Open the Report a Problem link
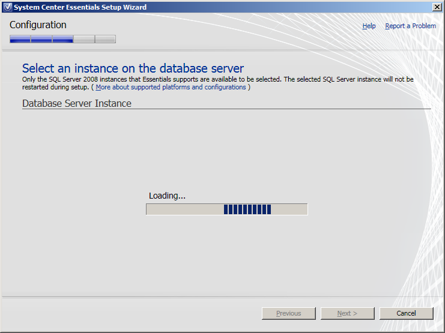This screenshot has height=333, width=445. (410, 26)
